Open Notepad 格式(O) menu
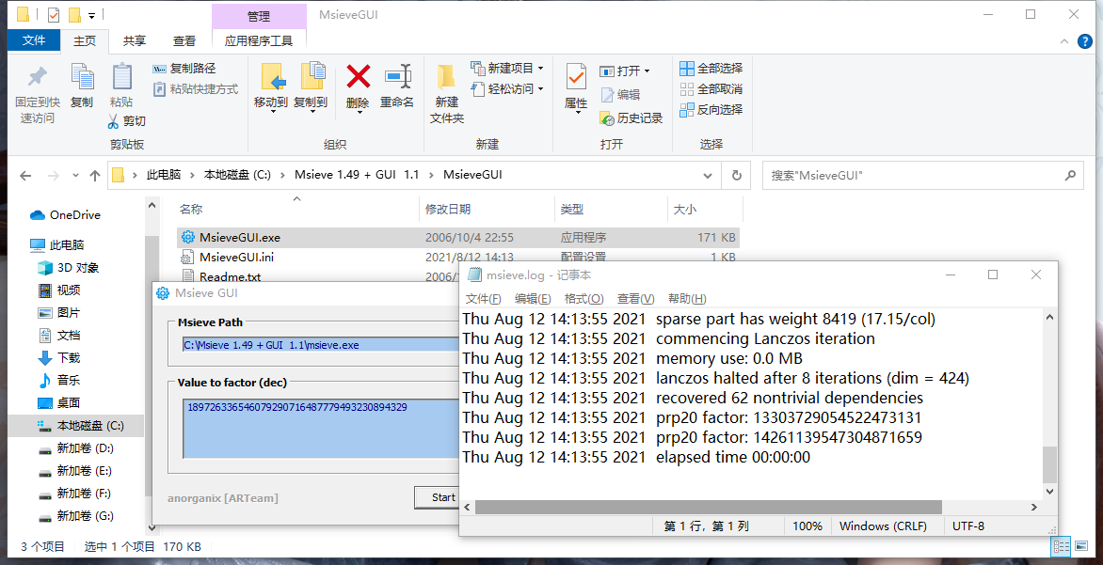The image size is (1103, 565). click(x=583, y=299)
